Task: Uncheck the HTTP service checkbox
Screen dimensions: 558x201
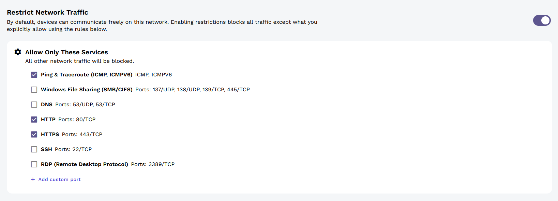Action: point(34,120)
